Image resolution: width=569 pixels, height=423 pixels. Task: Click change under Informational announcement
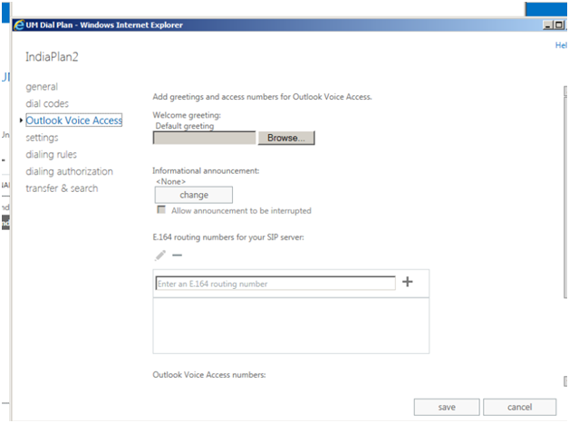click(x=194, y=195)
